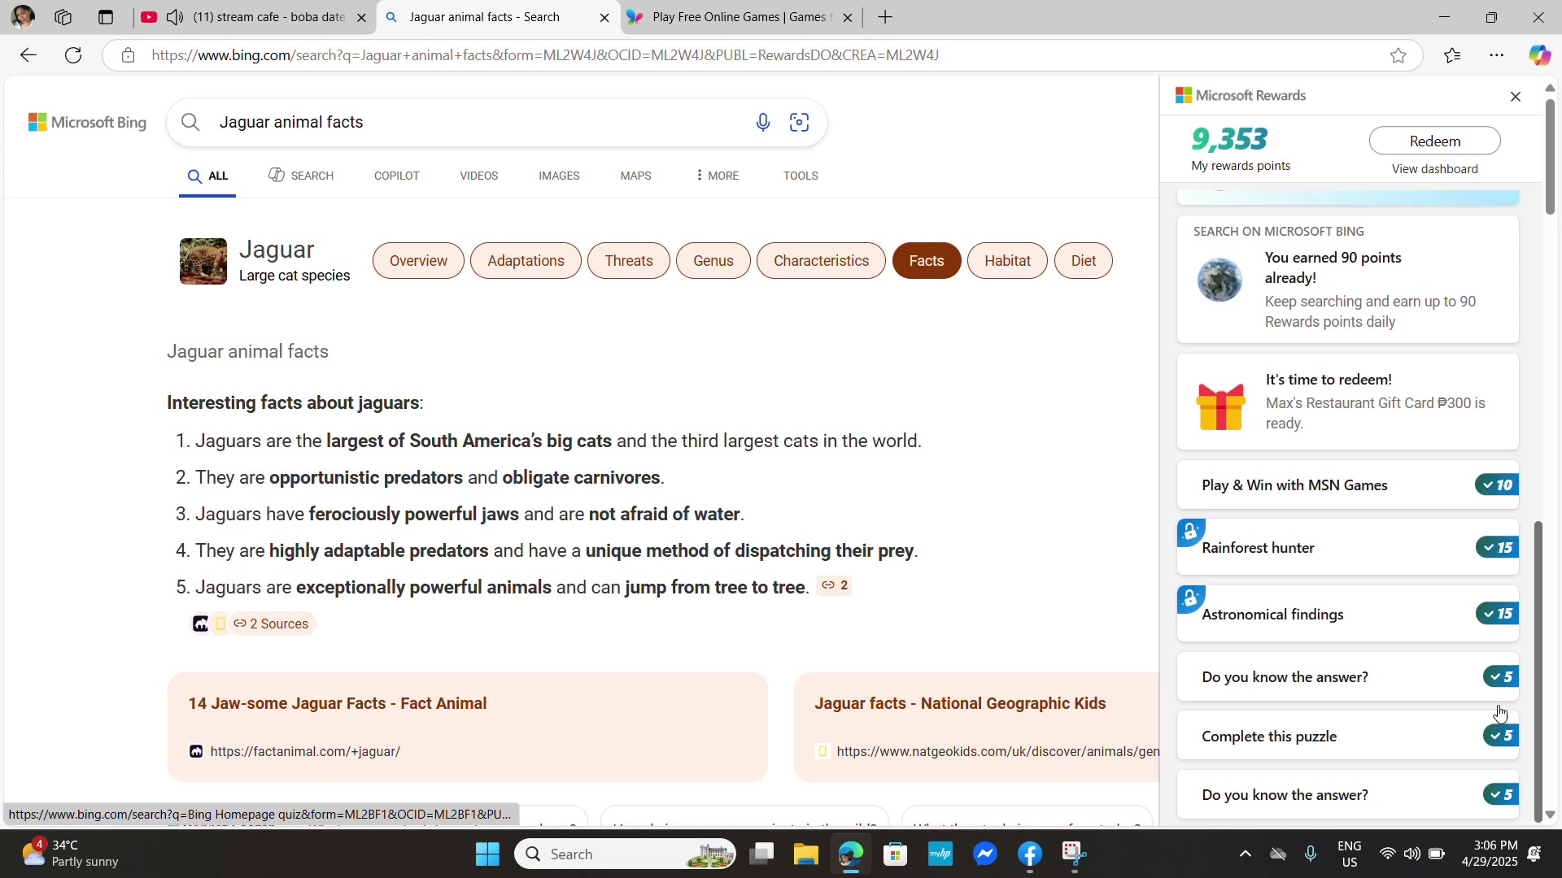The width and height of the screenshot is (1562, 878).
Task: Show hidden system tray icons
Action: 1245,854
